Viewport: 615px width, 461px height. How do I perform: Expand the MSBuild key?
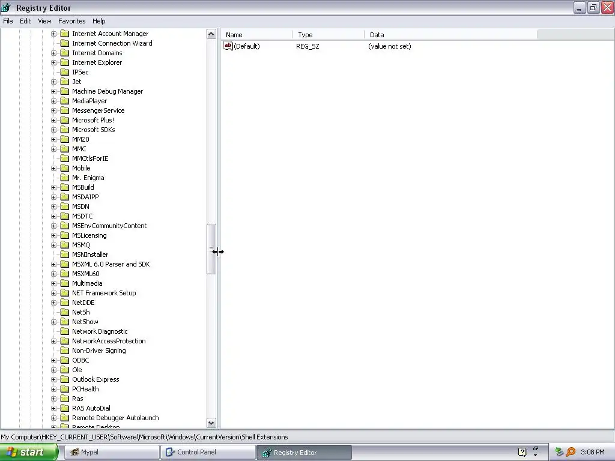tap(53, 187)
